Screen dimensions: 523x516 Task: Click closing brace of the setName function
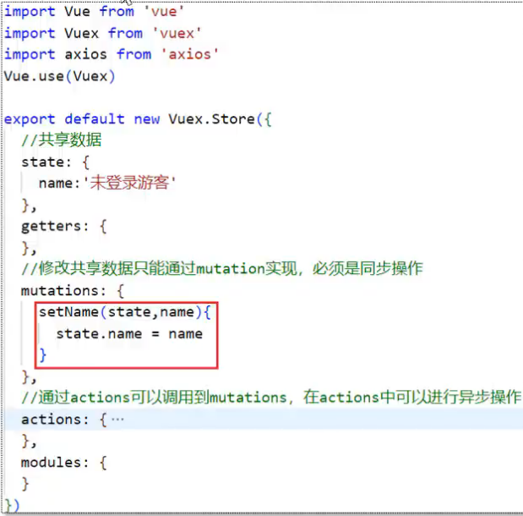(43, 355)
